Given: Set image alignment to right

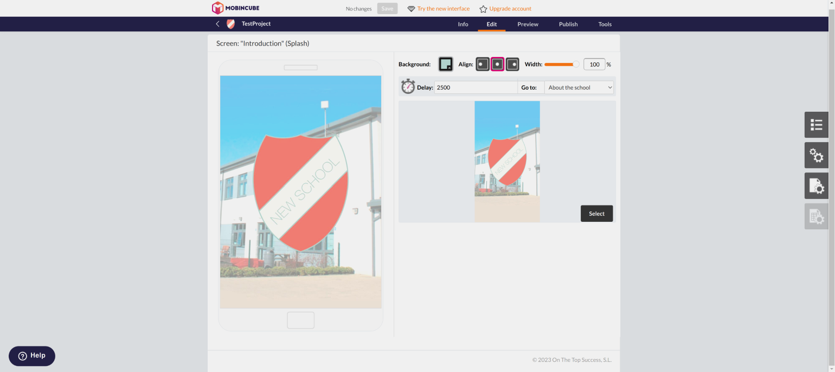Looking at the screenshot, I should click(512, 65).
